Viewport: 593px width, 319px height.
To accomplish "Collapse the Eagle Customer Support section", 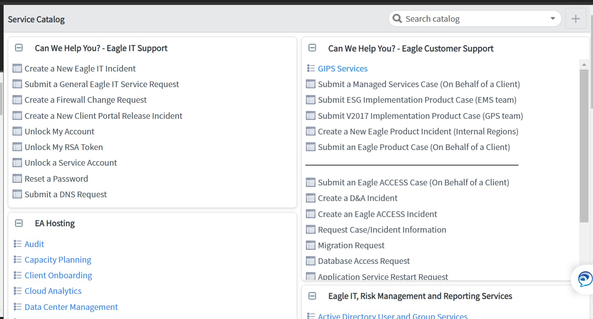I will [312, 48].
